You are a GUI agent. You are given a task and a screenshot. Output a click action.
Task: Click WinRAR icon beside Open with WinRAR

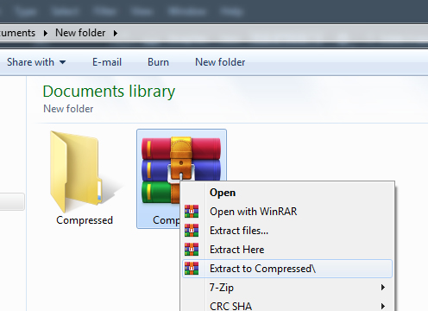(192, 212)
